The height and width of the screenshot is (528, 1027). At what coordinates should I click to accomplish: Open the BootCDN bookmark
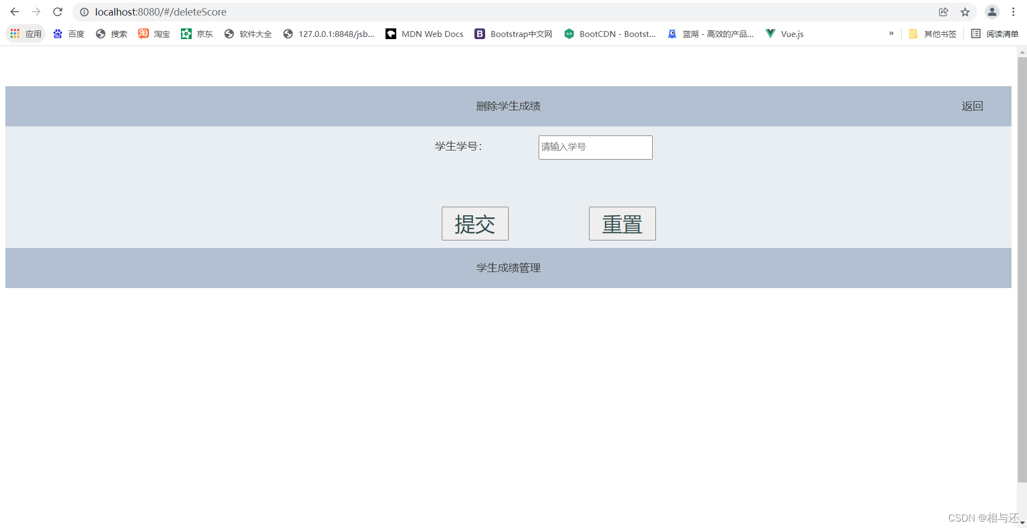point(610,34)
